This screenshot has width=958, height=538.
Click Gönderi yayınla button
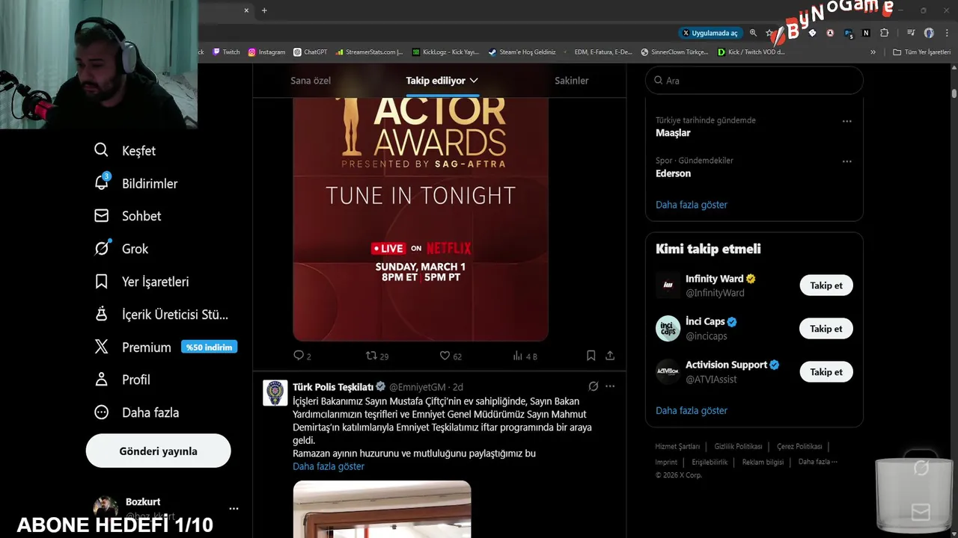coord(158,451)
